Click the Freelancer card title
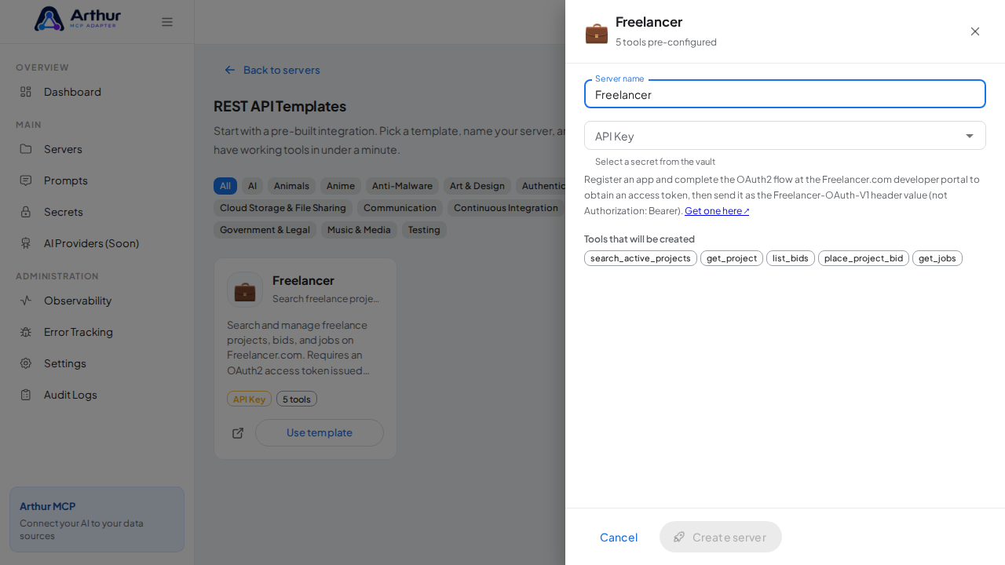Viewport: 1005px width, 565px height. (303, 280)
